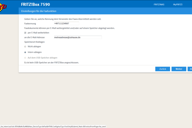Click the 'Es ist kein USB-Speicher' notice
Viewport: 192px width, 128px height.
[51, 63]
